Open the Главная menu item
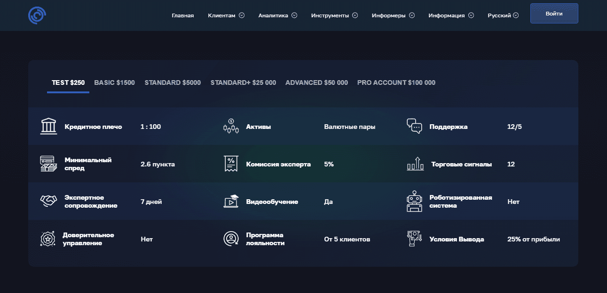Viewport: 607px width, 293px height. coord(183,15)
